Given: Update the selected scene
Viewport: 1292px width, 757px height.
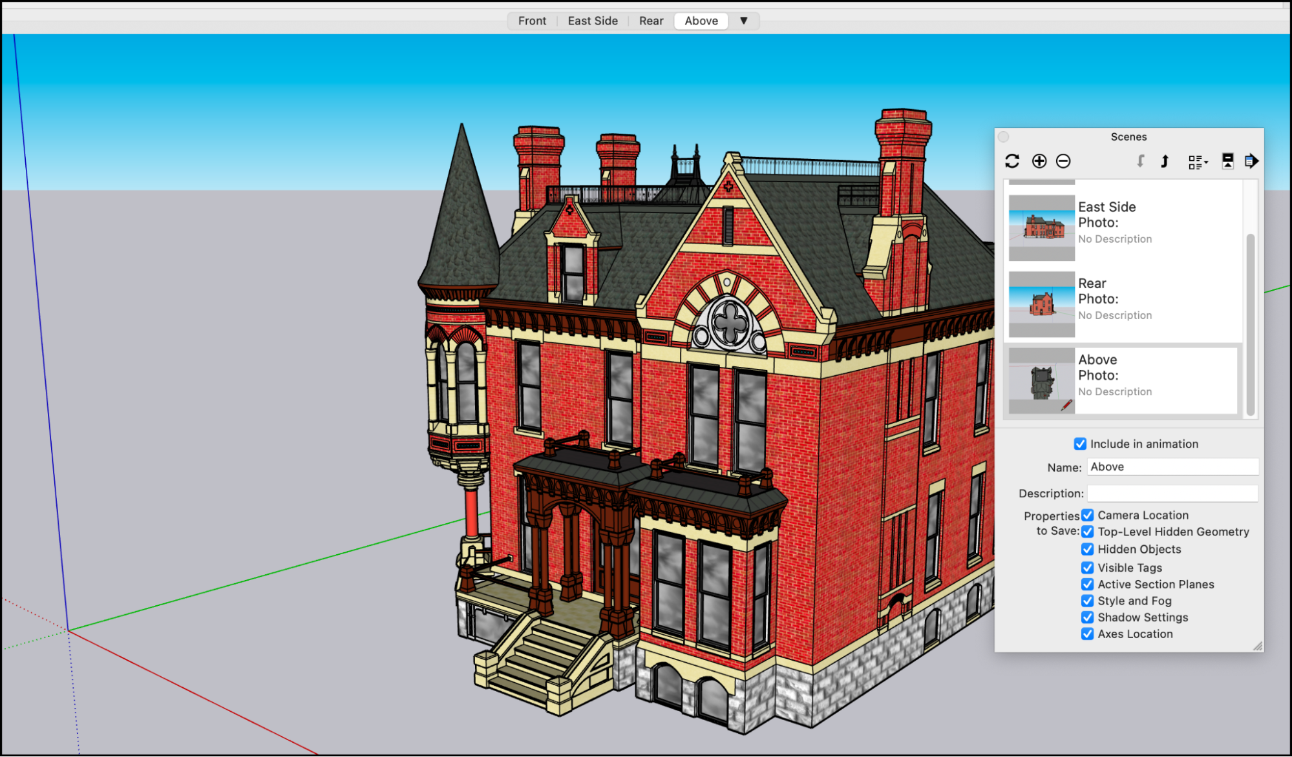Looking at the screenshot, I should tap(1011, 161).
